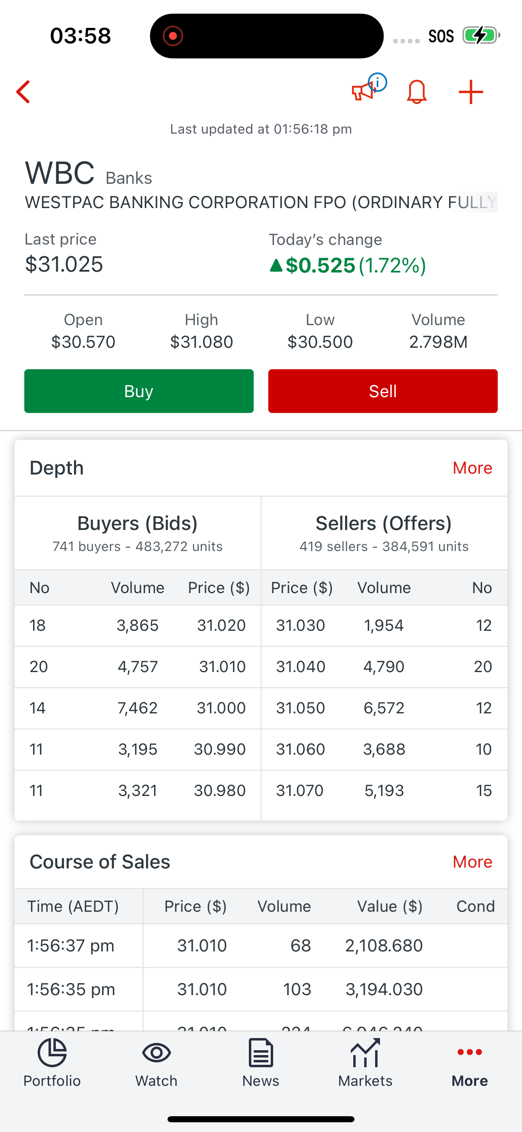Image resolution: width=522 pixels, height=1132 pixels.
Task: Select bid price 31.020
Action: tap(221, 626)
